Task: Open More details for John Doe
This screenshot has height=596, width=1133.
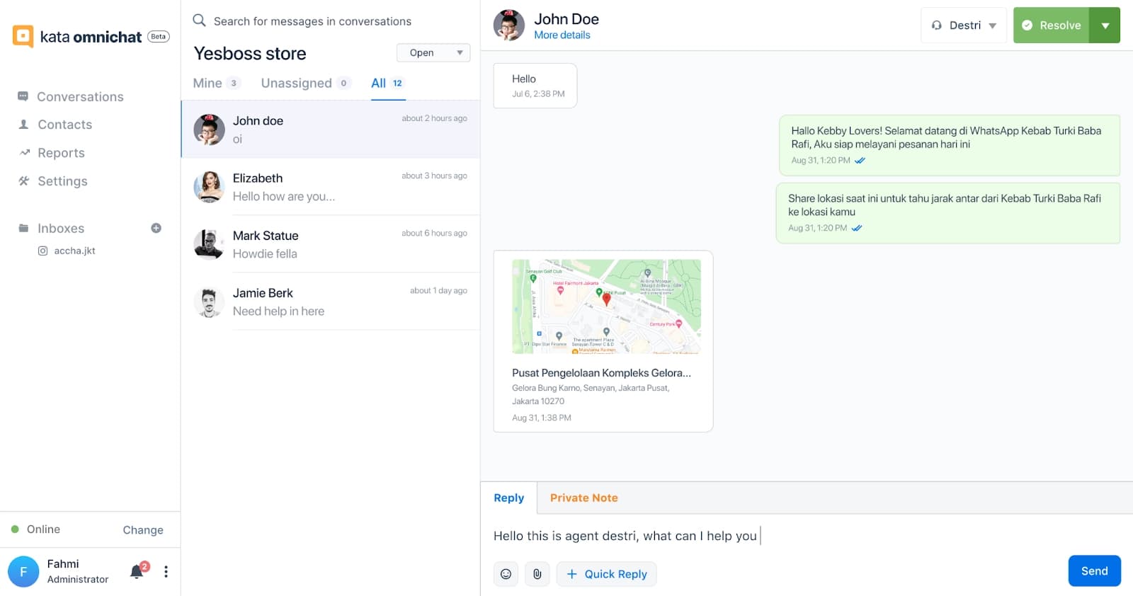Action: [x=562, y=35]
